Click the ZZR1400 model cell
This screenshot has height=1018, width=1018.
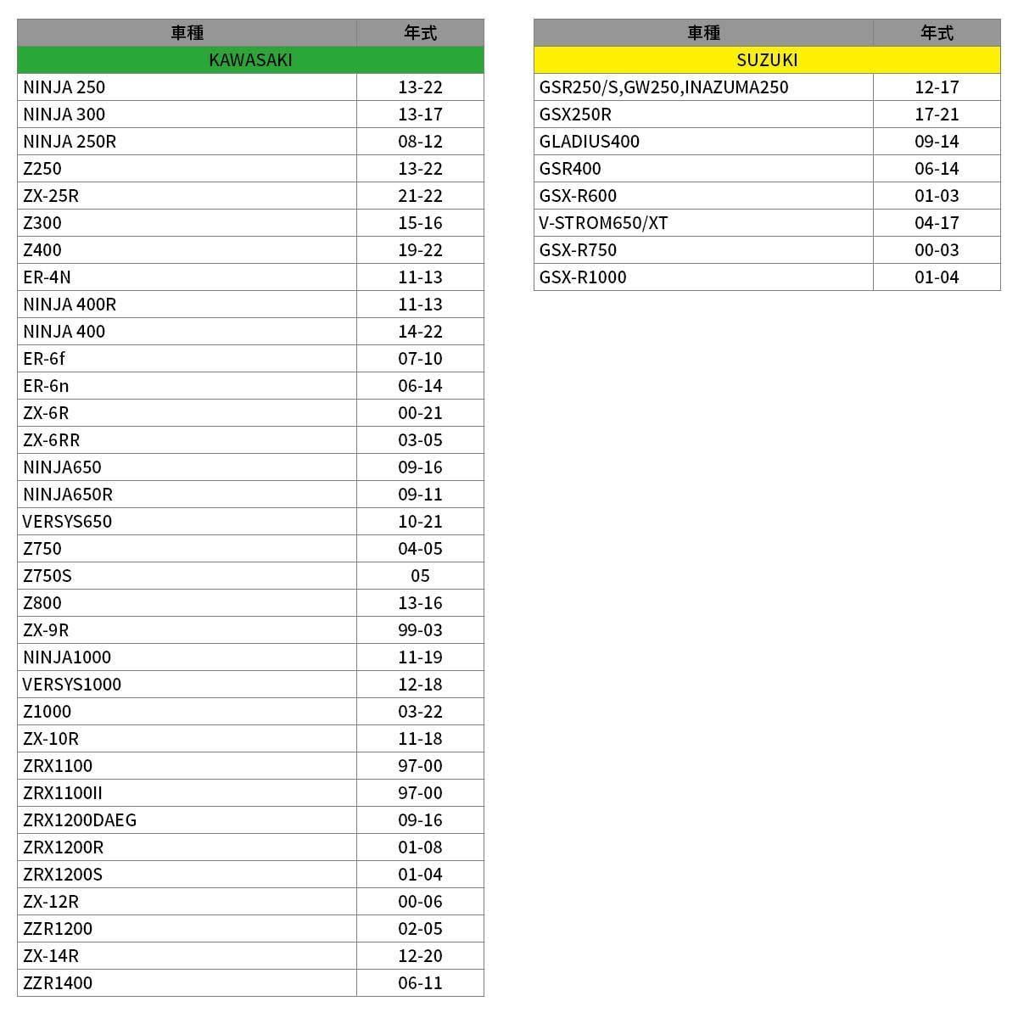click(x=187, y=983)
